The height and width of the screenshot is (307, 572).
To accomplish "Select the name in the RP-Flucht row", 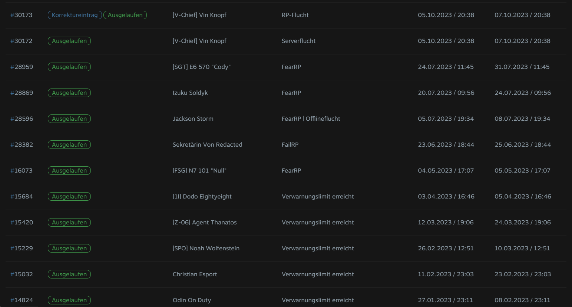I will pyautogui.click(x=199, y=15).
